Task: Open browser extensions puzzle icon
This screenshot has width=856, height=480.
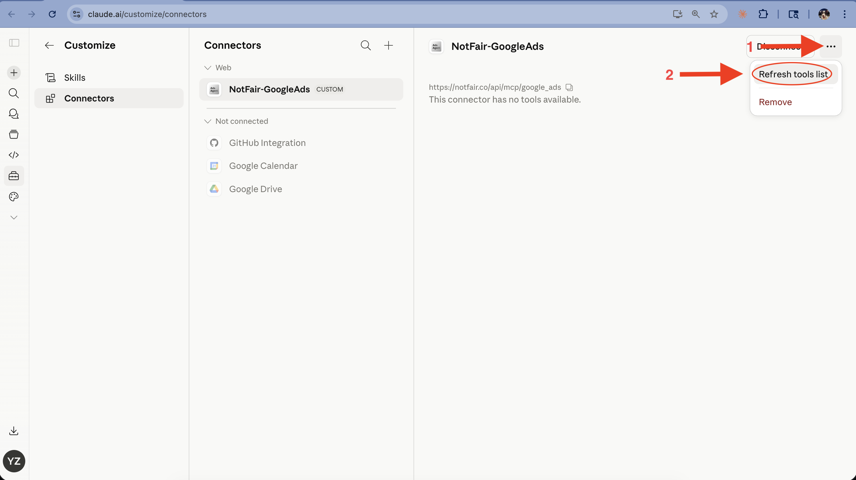Action: click(x=763, y=14)
